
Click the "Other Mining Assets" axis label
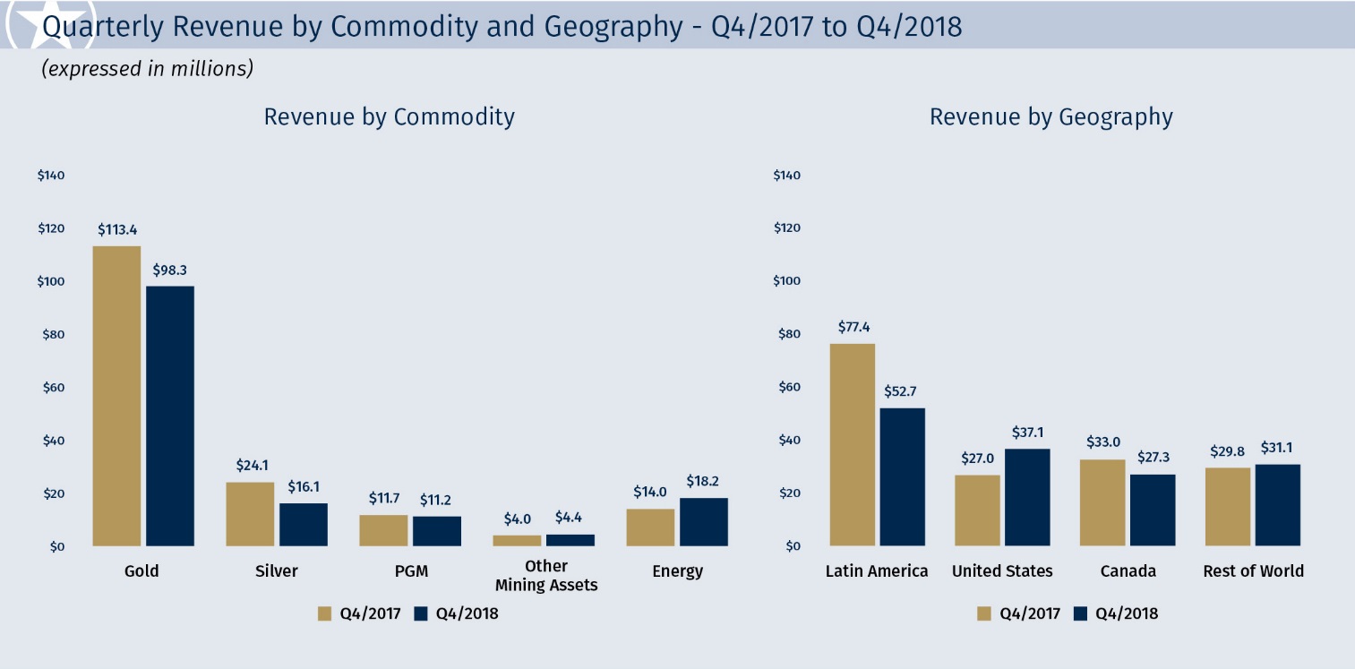click(x=545, y=576)
